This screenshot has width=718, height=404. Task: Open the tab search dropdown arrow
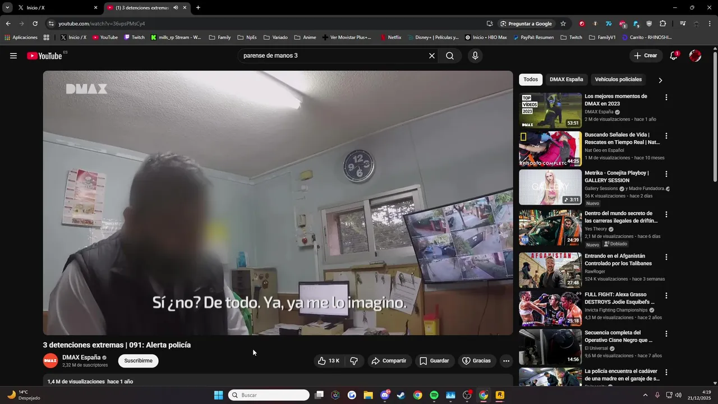coord(7,8)
